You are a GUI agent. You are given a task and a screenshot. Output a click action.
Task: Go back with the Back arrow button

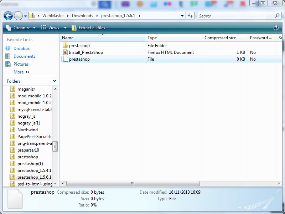pyautogui.click(x=8, y=16)
